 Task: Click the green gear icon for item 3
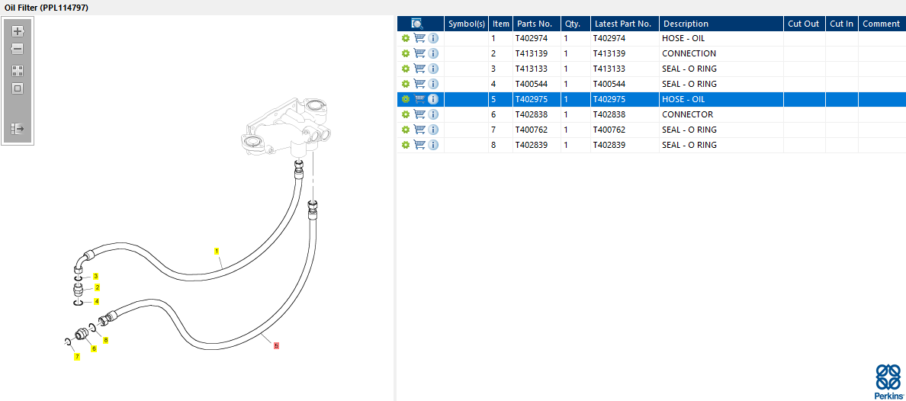pyautogui.click(x=406, y=69)
